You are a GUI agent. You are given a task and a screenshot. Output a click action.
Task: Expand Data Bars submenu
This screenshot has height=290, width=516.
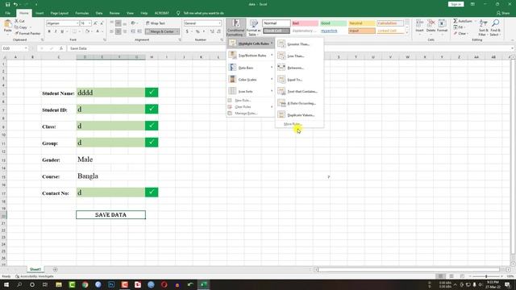pyautogui.click(x=251, y=68)
